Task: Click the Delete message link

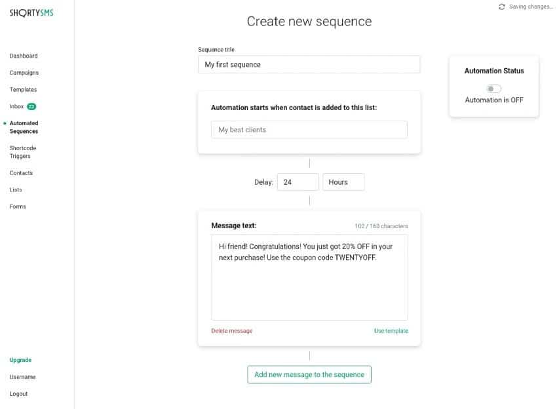Action: [231, 331]
